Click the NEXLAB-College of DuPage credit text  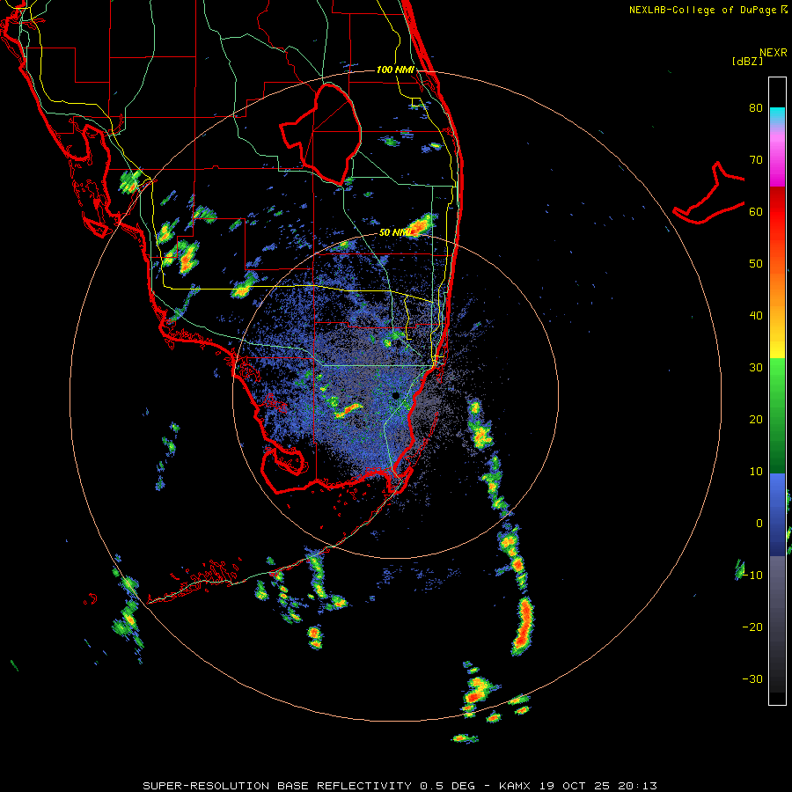click(702, 10)
